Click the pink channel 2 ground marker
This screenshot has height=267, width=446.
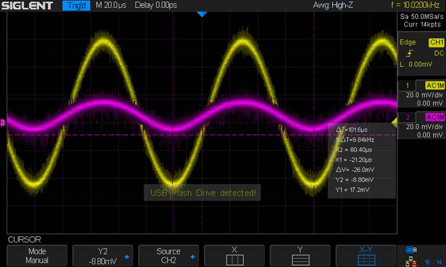tap(3, 122)
